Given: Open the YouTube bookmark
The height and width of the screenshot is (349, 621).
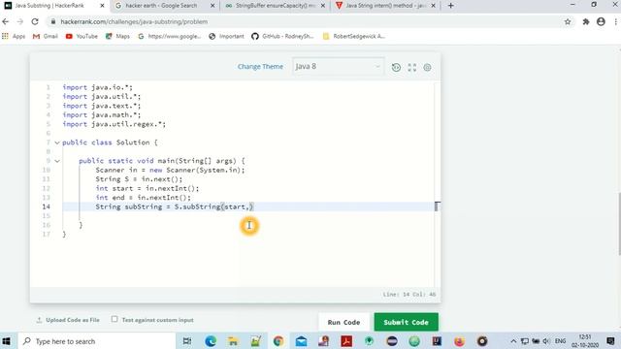Looking at the screenshot, I should click(82, 36).
